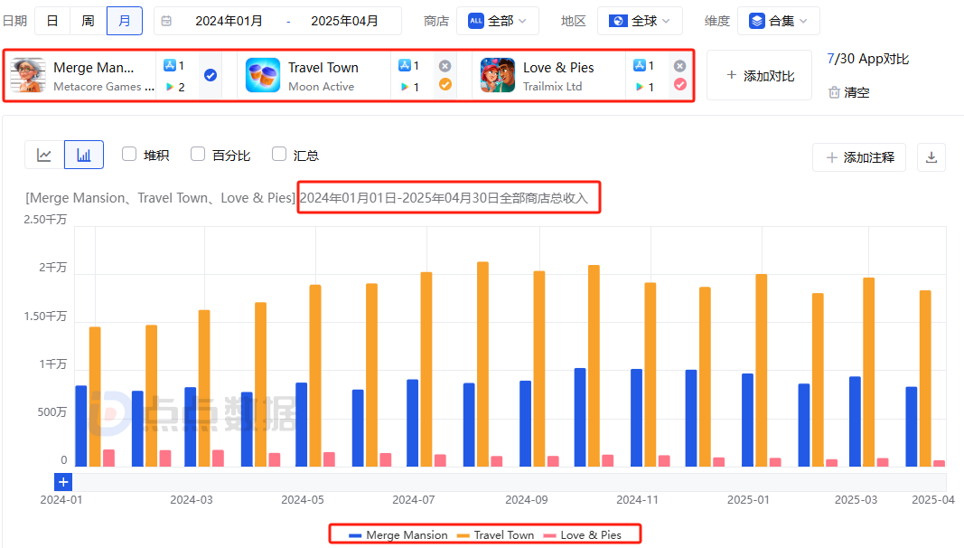Click the plus icon below the chart axis

tap(61, 482)
